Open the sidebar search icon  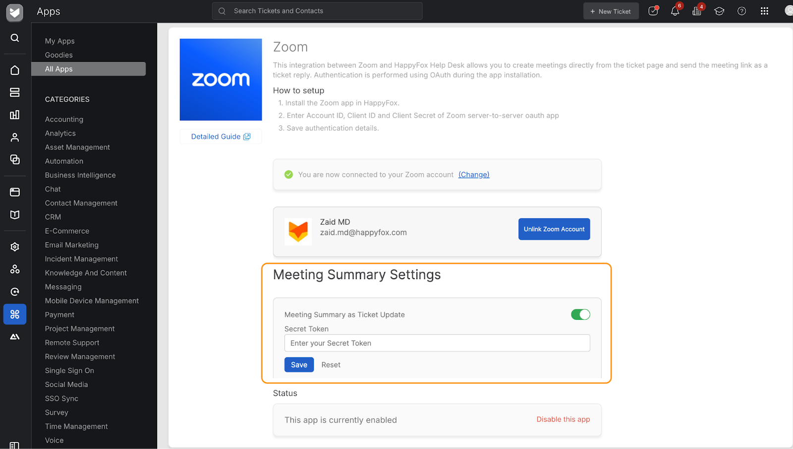click(x=15, y=38)
